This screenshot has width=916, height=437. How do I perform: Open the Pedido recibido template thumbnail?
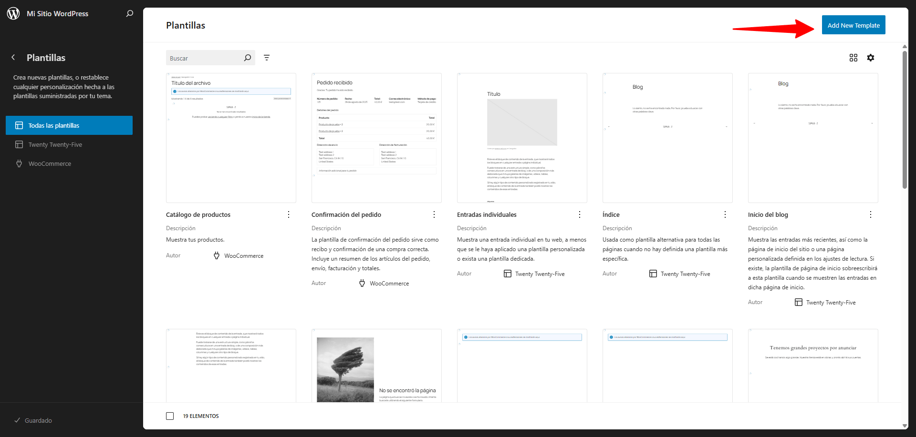pos(376,138)
